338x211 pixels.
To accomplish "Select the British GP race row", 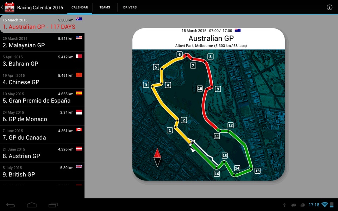I will [42, 172].
